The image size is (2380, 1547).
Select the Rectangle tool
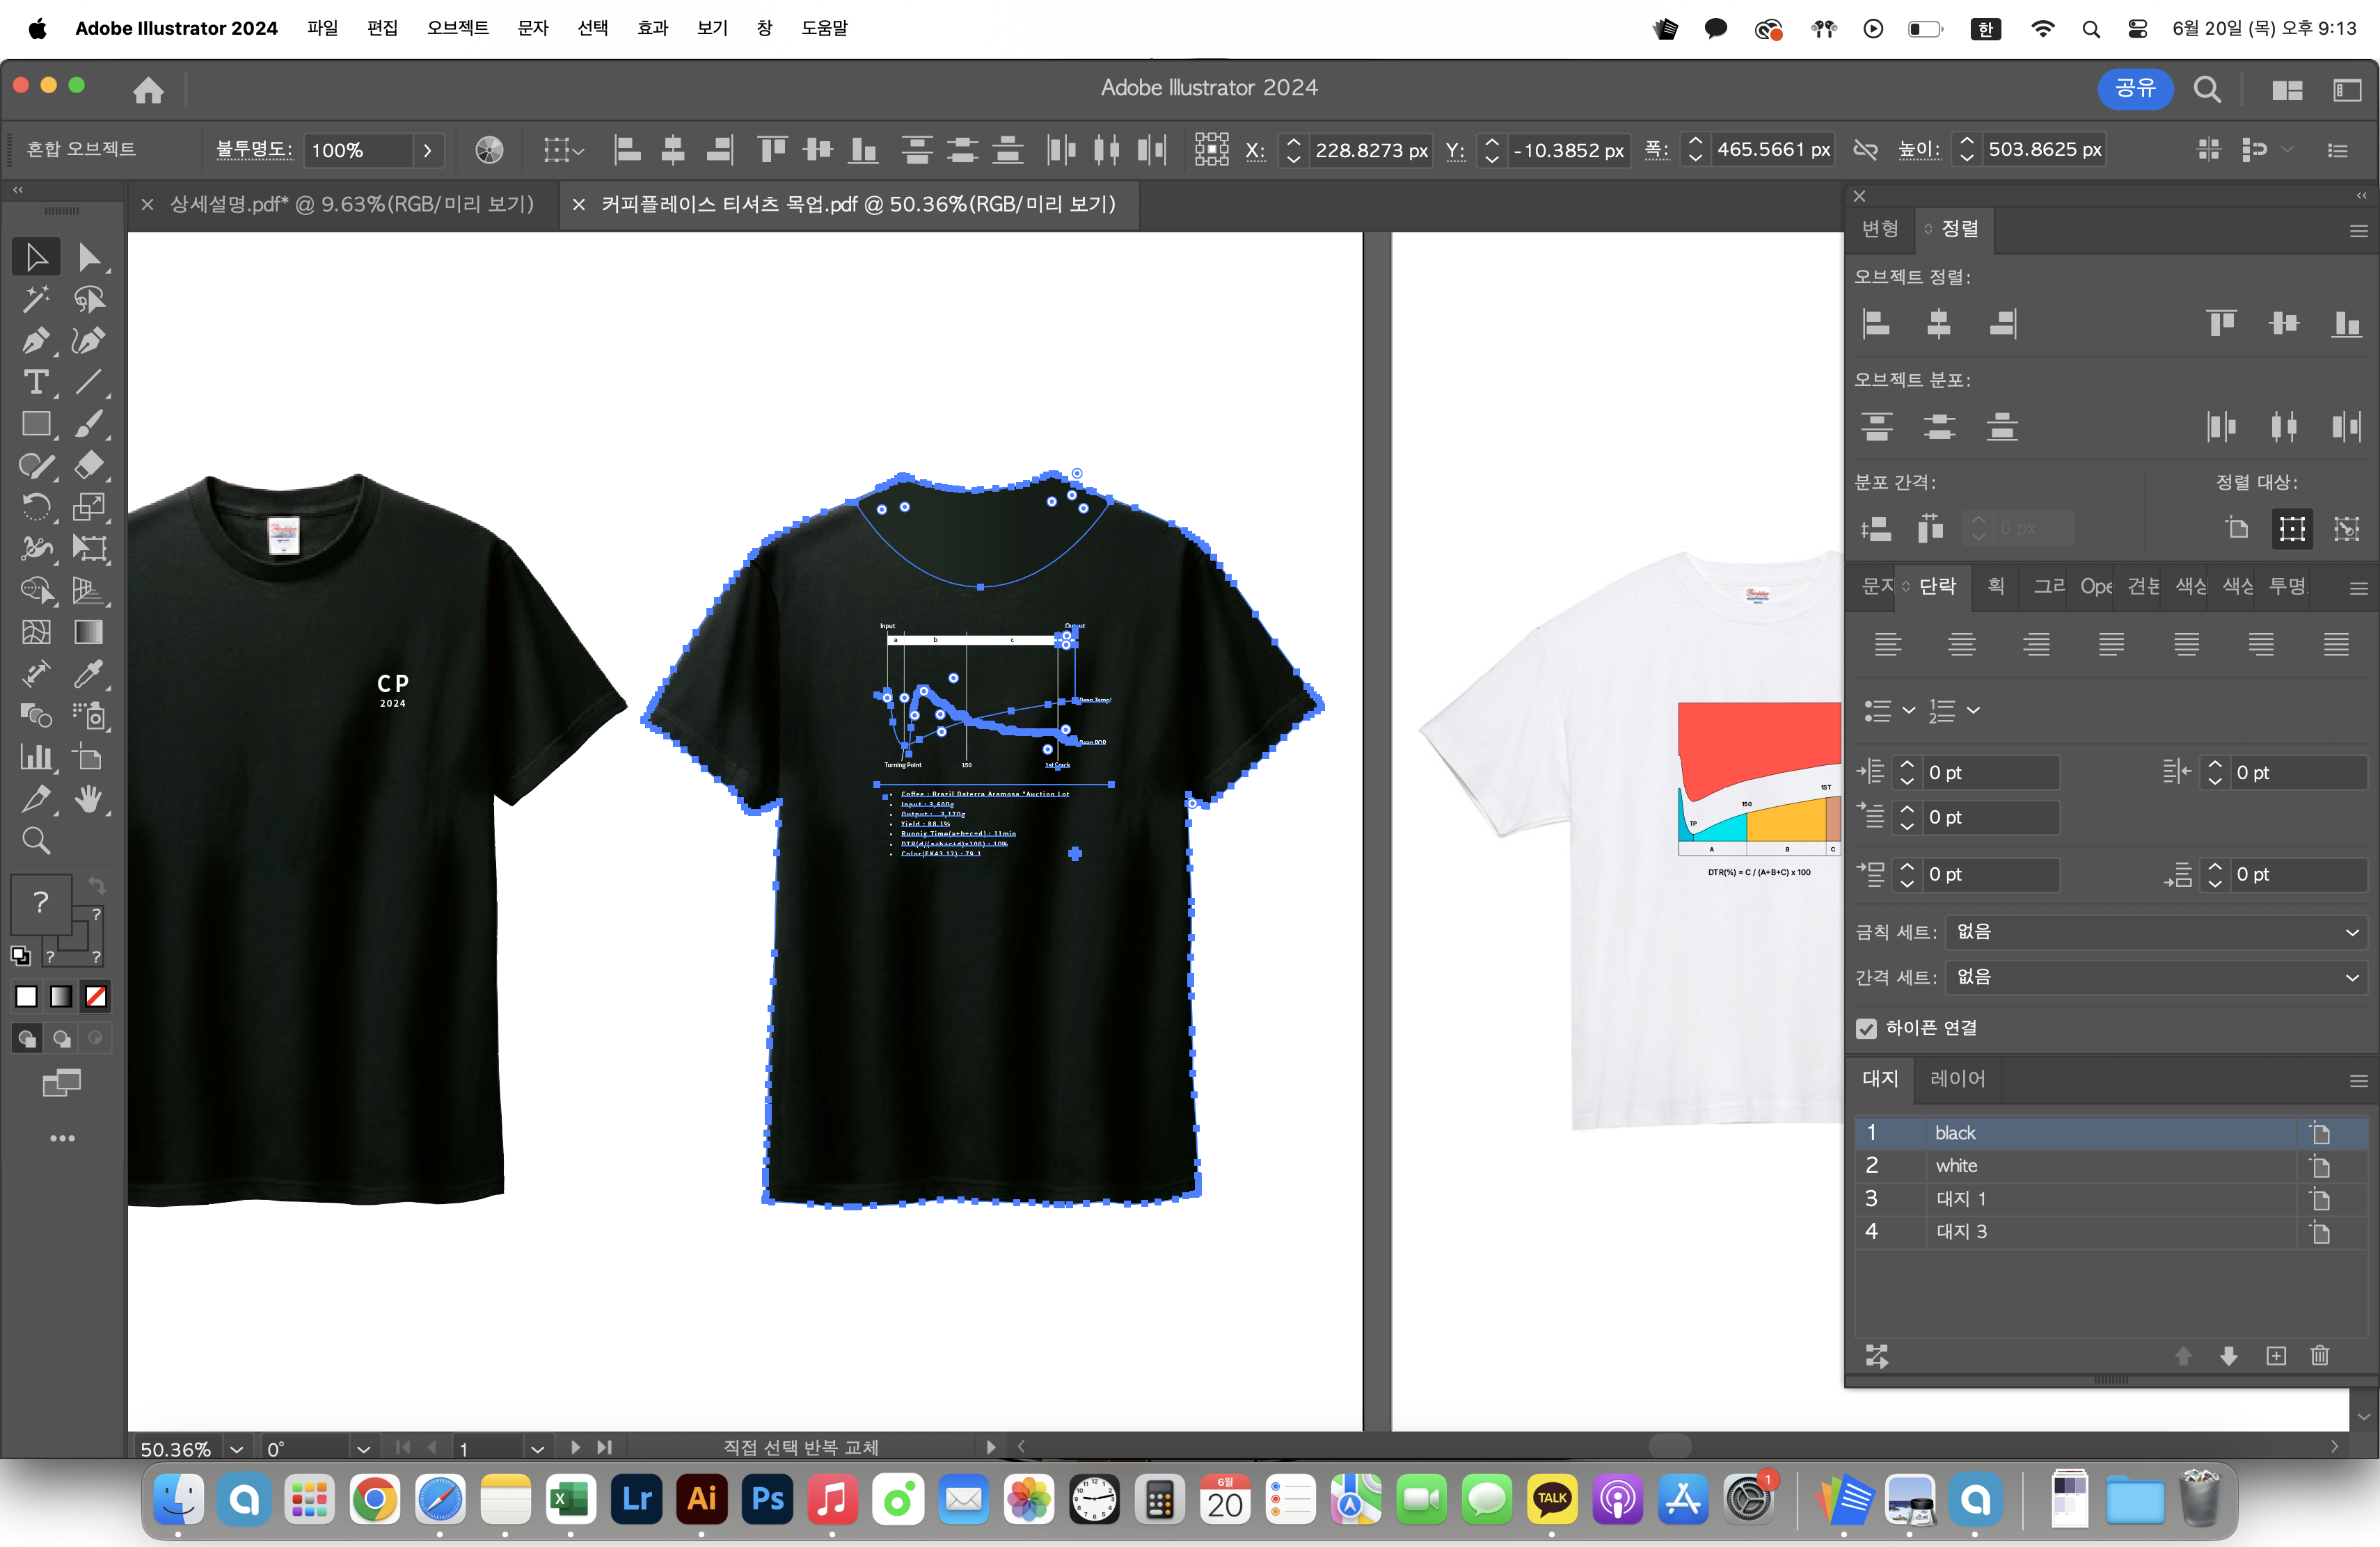36,425
